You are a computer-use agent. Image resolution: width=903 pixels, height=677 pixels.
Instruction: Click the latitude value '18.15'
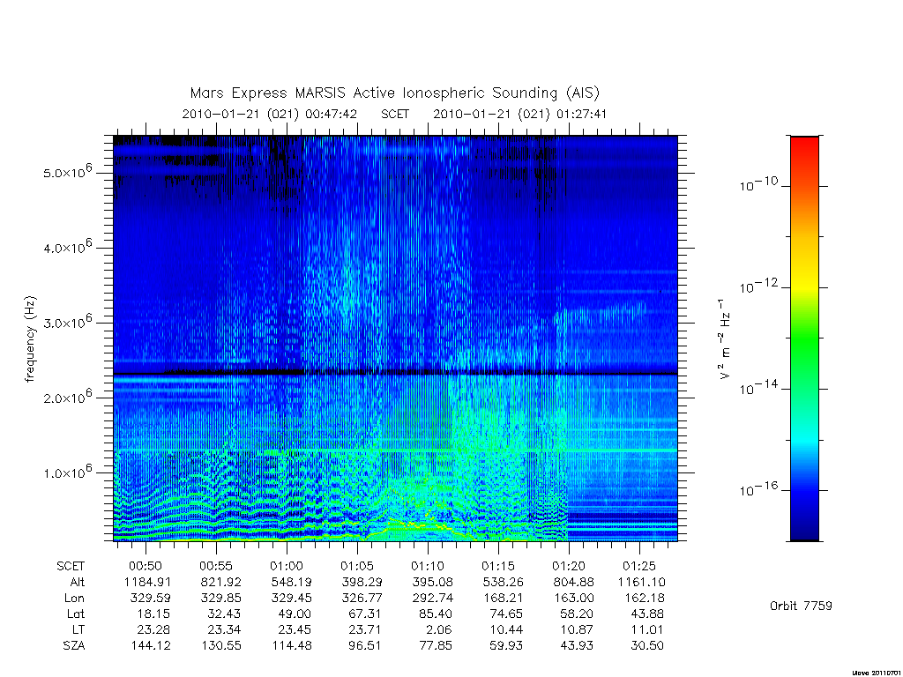153,614
